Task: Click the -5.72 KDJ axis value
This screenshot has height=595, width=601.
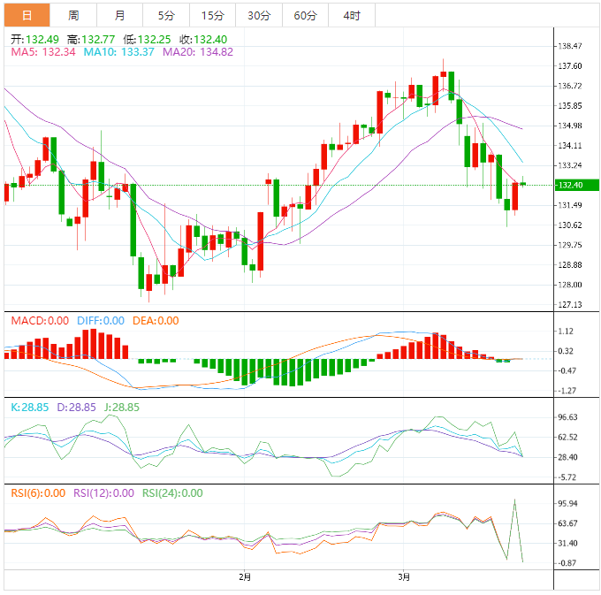Action: 567,477
